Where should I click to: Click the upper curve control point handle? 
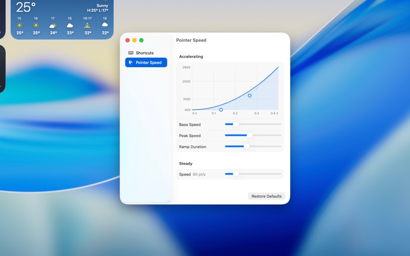click(x=250, y=96)
